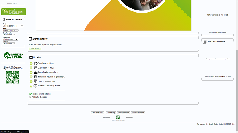The width and height of the screenshot is (238, 133).
Task: Click the 'Reportes Pendientes:' heading
Action: [216, 41]
